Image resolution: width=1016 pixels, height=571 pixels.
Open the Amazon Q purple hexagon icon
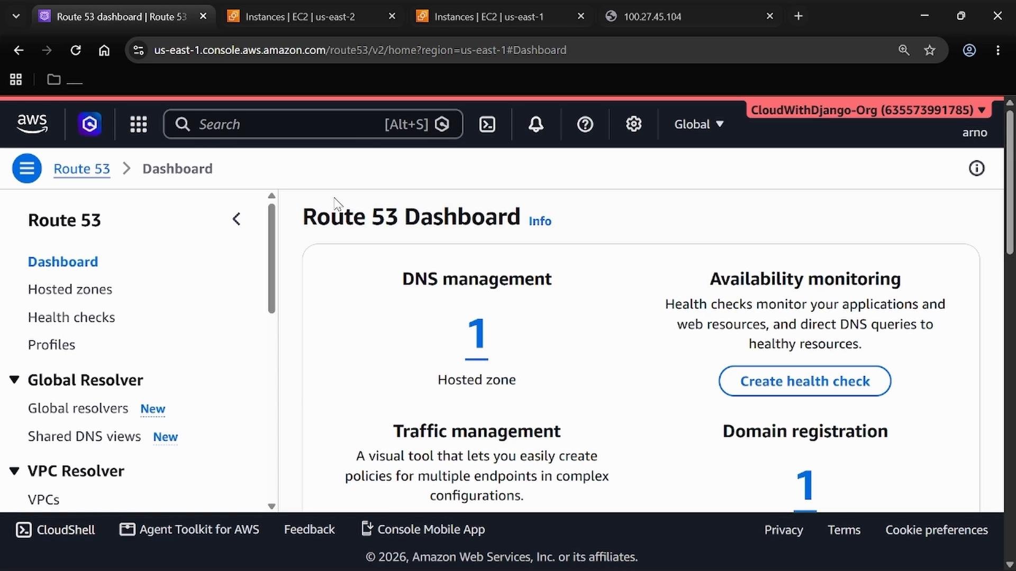coord(90,124)
